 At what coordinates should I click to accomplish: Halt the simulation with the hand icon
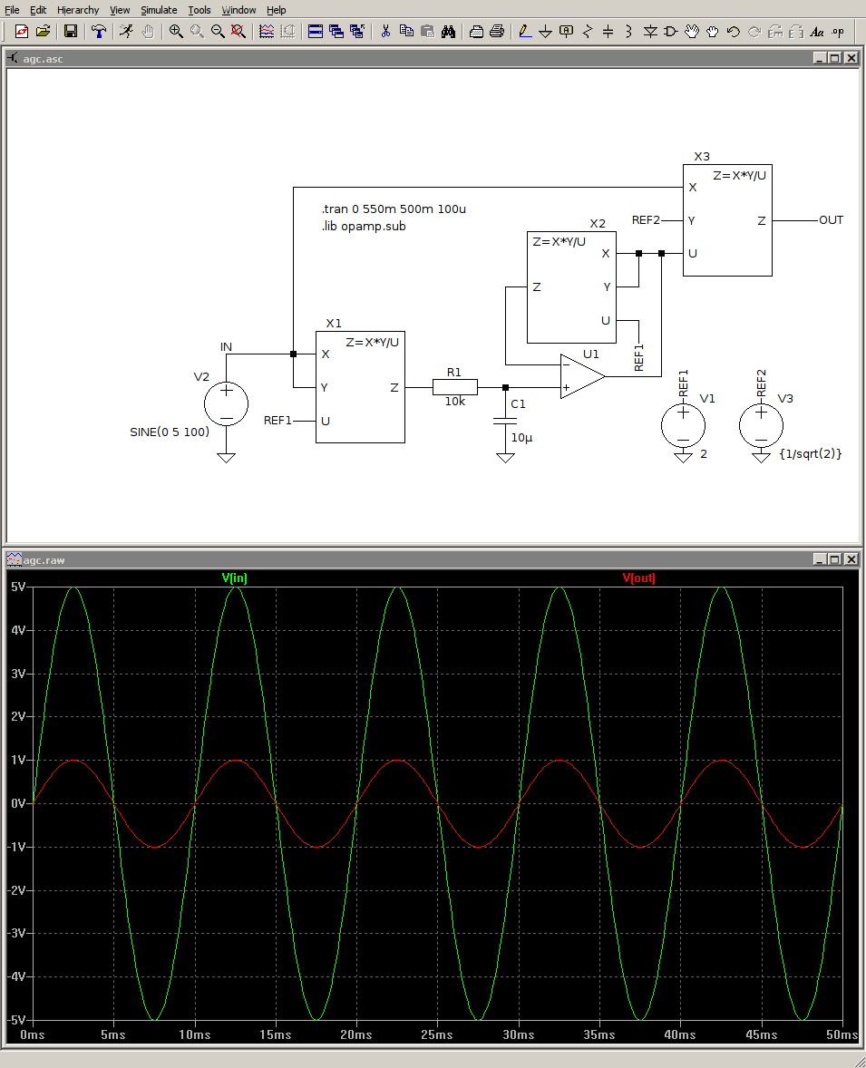pyautogui.click(x=148, y=32)
